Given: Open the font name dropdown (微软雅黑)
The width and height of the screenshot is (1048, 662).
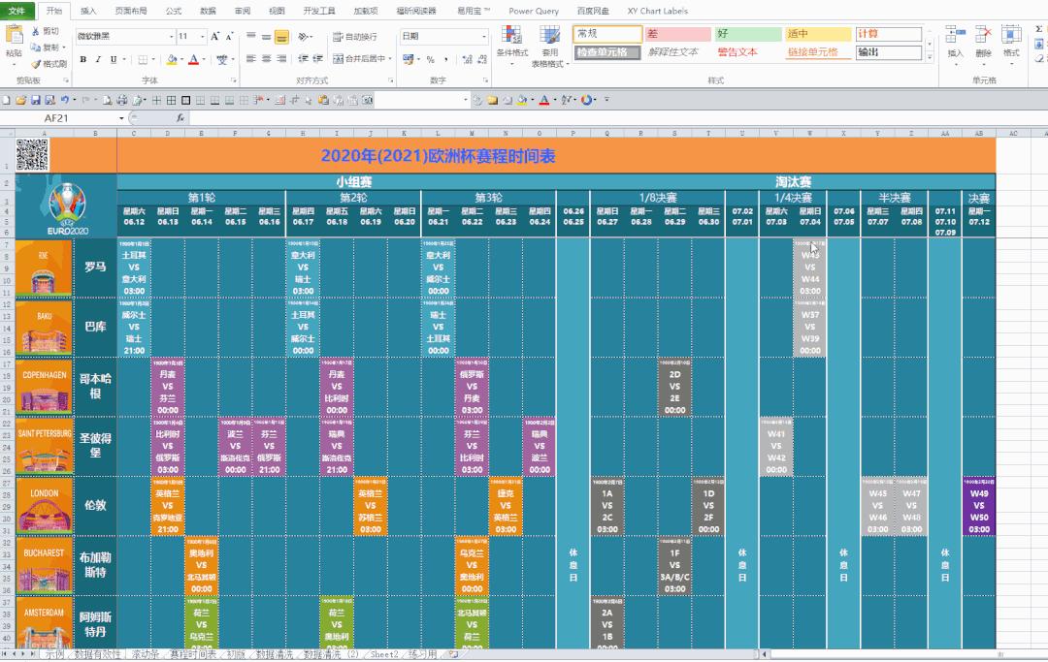Looking at the screenshot, I should click(171, 36).
